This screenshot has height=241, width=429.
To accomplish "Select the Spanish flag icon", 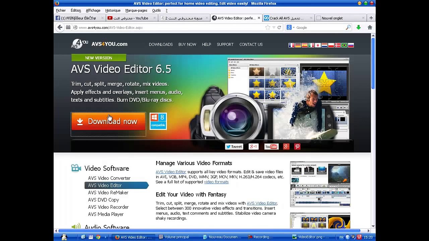I will click(305, 45).
